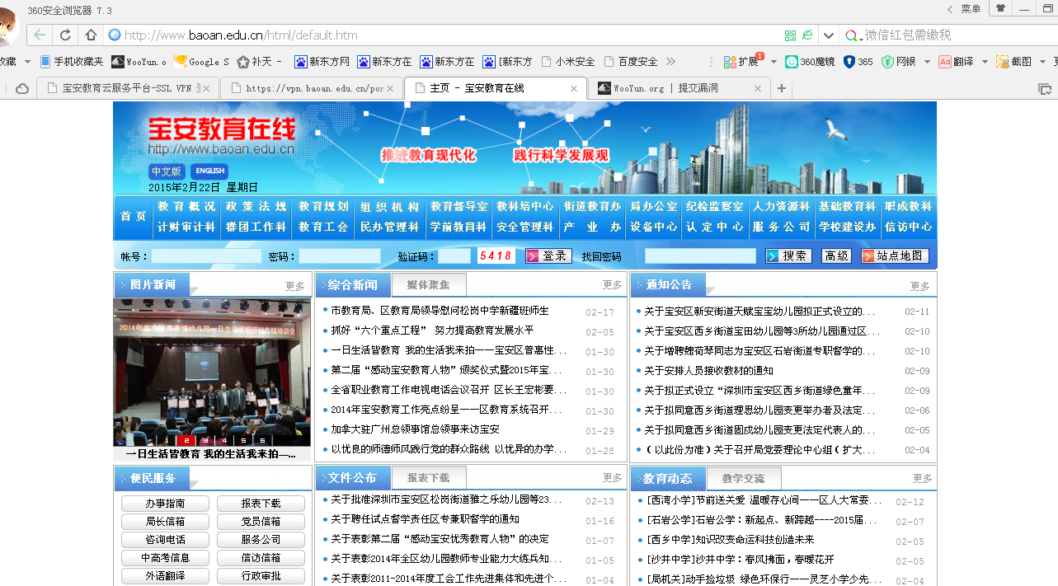Click the 验证码 captcha input field
1058x586 pixels.
[x=454, y=256]
